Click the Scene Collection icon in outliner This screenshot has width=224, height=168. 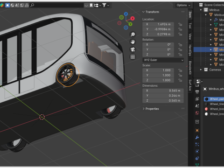point(201,5)
